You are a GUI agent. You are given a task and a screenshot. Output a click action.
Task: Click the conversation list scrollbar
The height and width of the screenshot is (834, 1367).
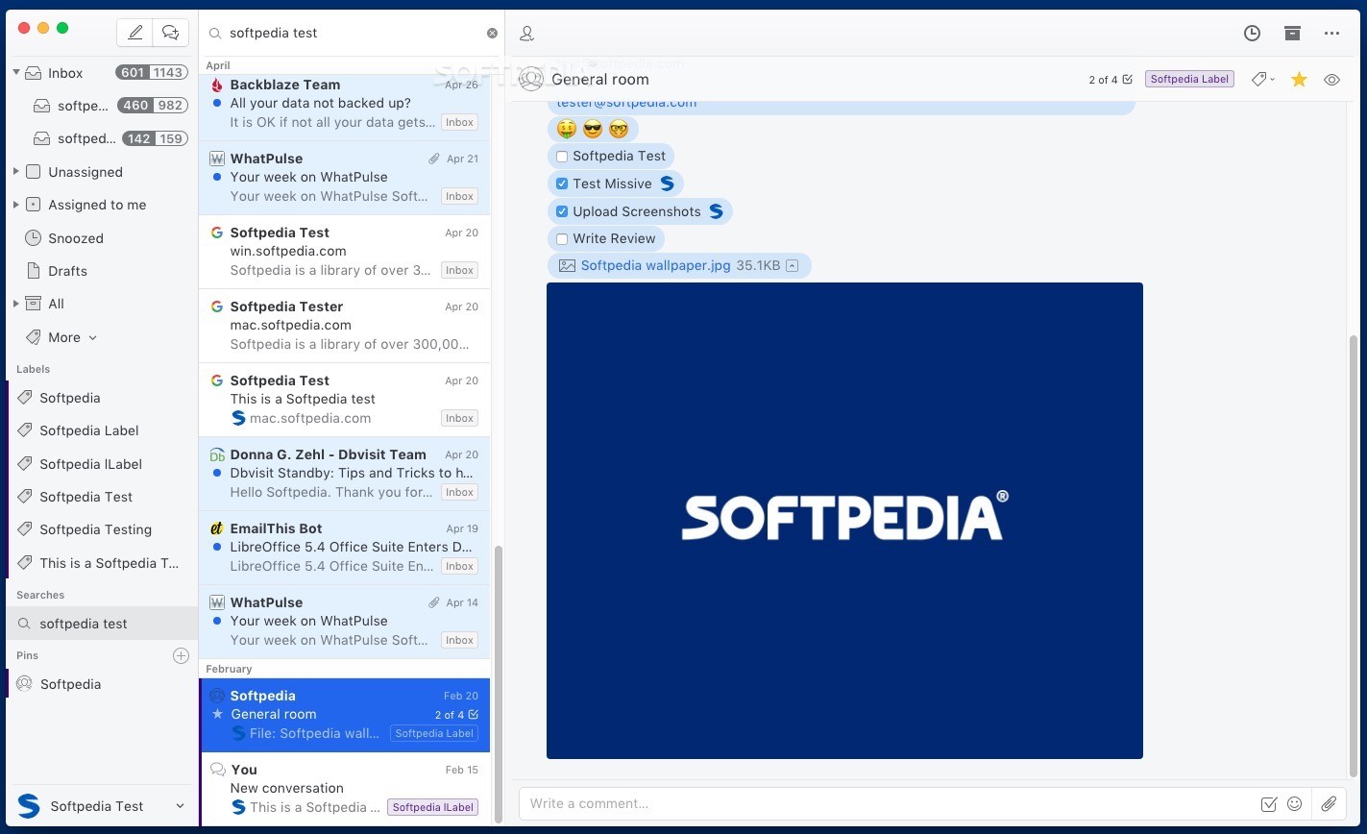[x=498, y=682]
